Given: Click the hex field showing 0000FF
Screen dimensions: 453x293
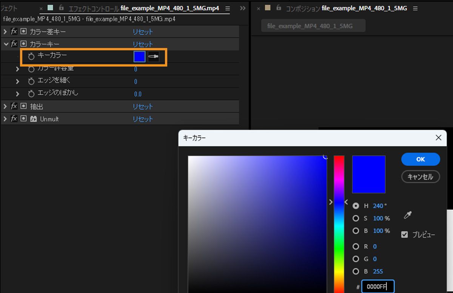Looking at the screenshot, I should tap(378, 287).
